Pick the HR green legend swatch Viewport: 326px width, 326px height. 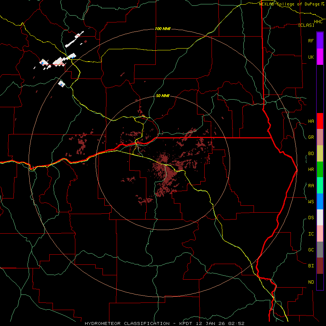[x=320, y=169]
